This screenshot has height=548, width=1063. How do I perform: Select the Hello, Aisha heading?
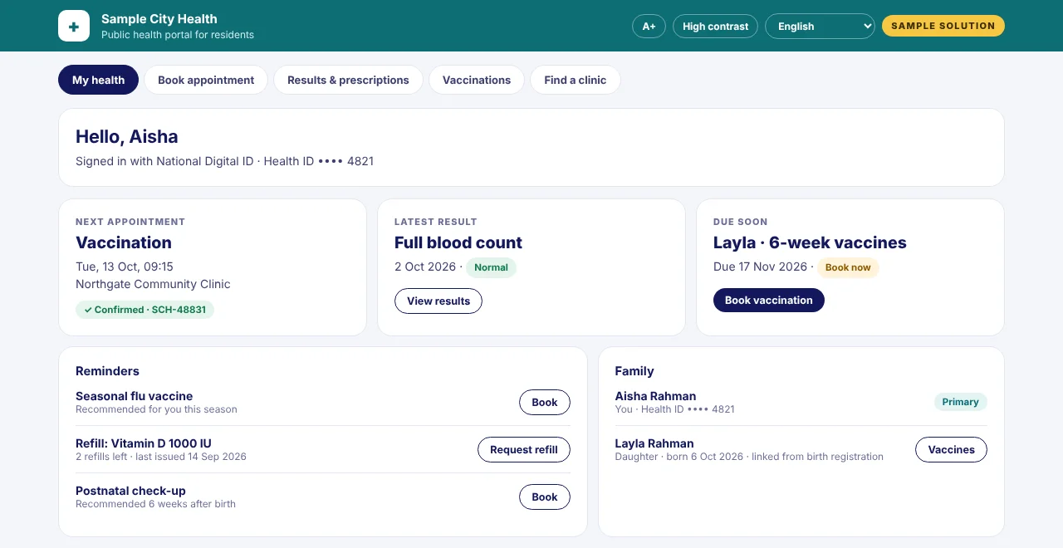click(127, 137)
